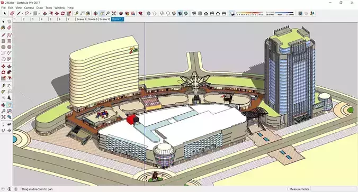Select the Eraser tool in the top toolbar
358x192 pixels.
point(12,13)
